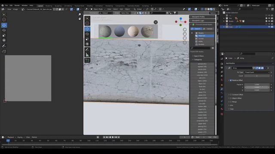The height and width of the screenshot is (154, 275).
Task: Adjust the Factor X value field
Action: [257, 85]
